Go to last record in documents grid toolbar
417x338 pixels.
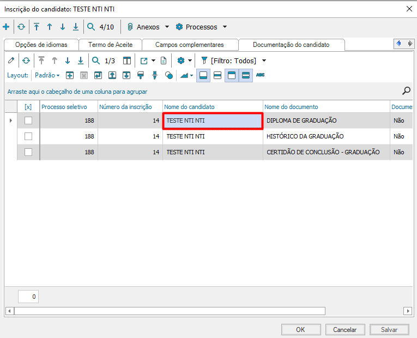point(81,61)
